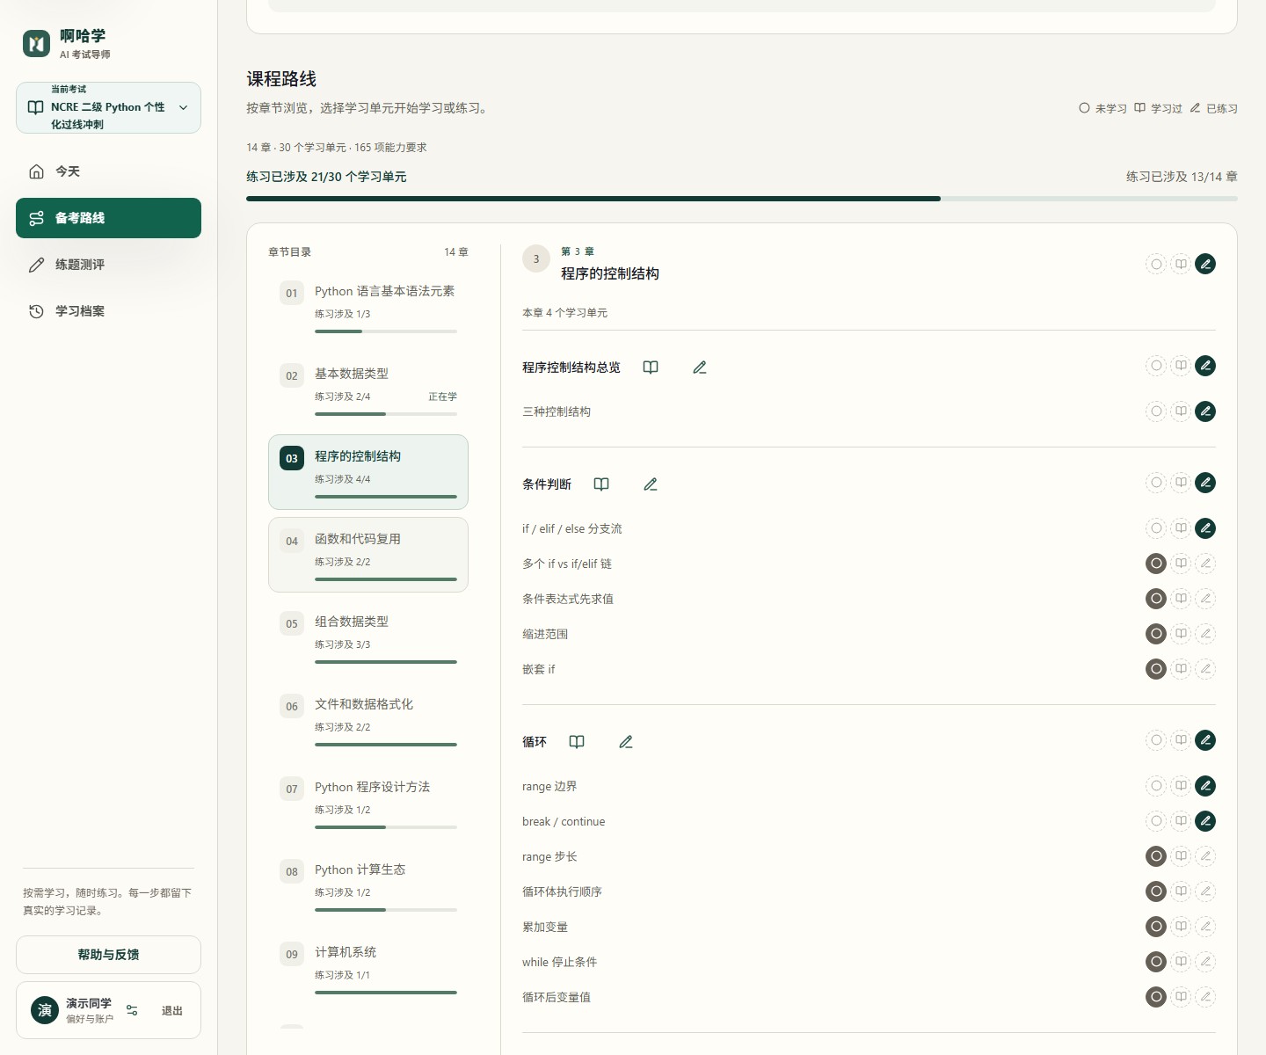
Task: Toggle the practiced status for break / continue
Action: pos(1205,821)
